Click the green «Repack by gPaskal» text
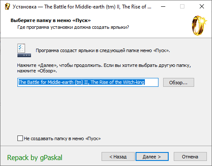Viewport: 212px width, 166px height. click(x=35, y=158)
